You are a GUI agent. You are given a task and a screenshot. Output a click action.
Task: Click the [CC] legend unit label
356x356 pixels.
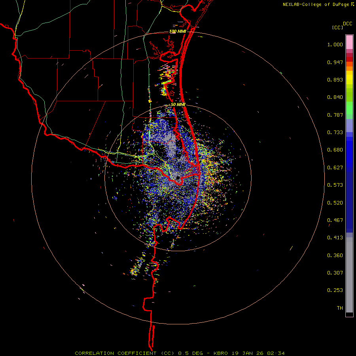click(x=337, y=27)
